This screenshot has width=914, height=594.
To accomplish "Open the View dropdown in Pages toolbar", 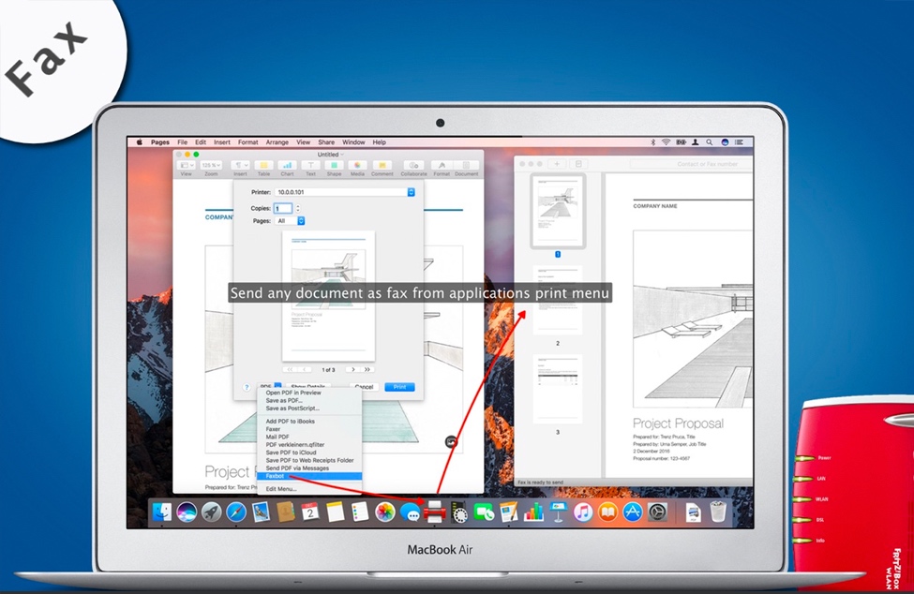I will (186, 166).
